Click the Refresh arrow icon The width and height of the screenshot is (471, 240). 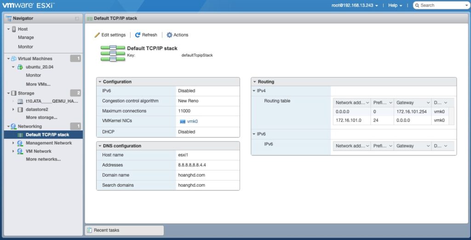pyautogui.click(x=138, y=35)
